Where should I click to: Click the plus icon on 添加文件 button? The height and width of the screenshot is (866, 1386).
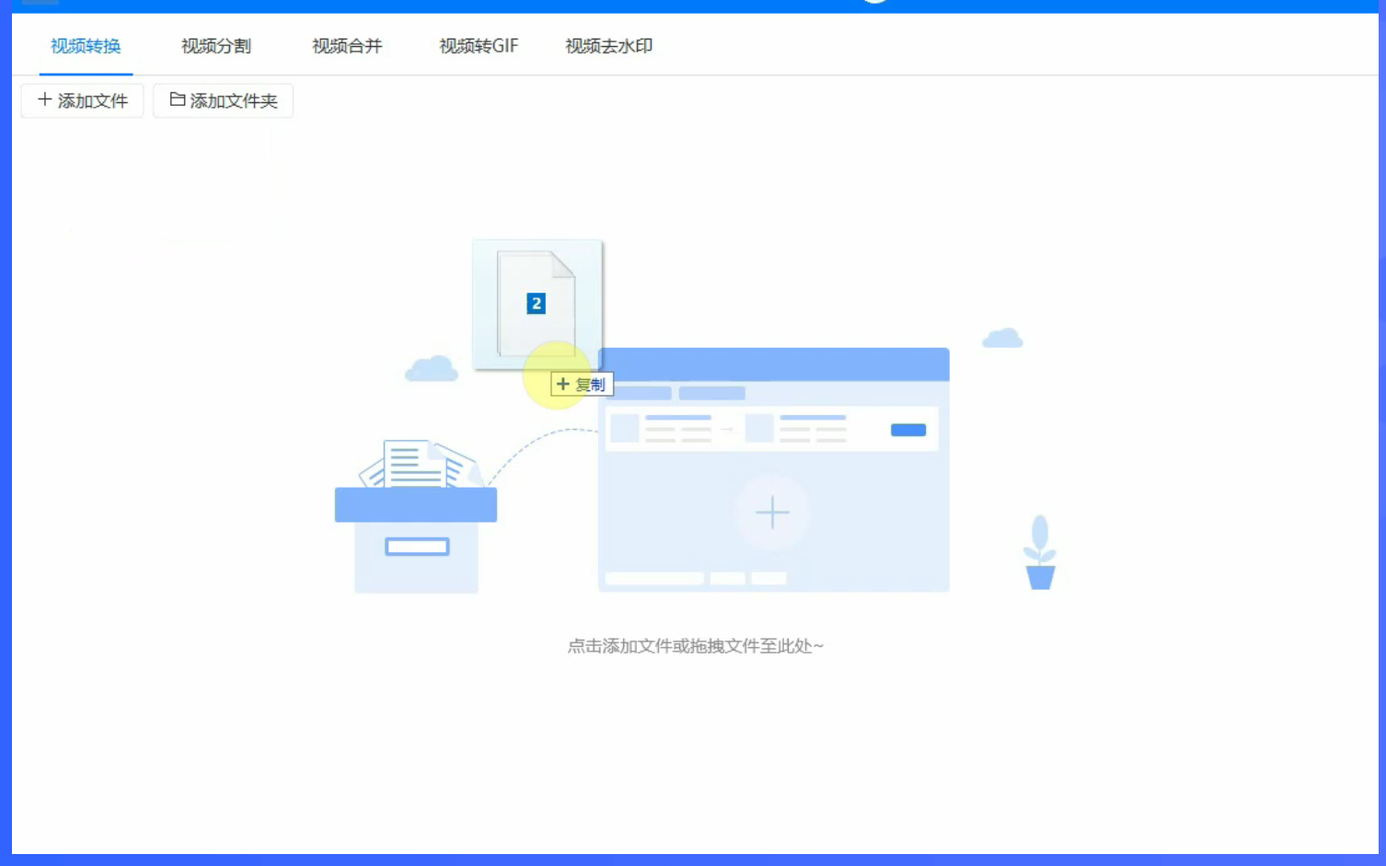[x=43, y=99]
